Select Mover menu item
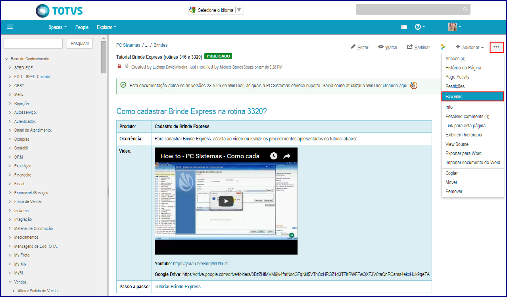This screenshot has width=507, height=297. pyautogui.click(x=472, y=182)
